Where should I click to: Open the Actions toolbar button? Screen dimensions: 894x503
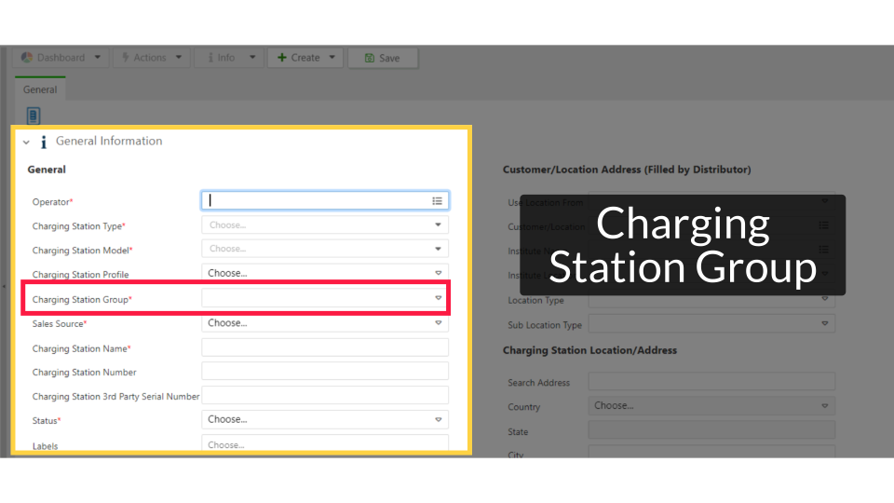(151, 58)
